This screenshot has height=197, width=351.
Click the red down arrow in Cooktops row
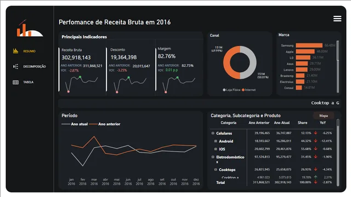pyautogui.click(x=316, y=169)
